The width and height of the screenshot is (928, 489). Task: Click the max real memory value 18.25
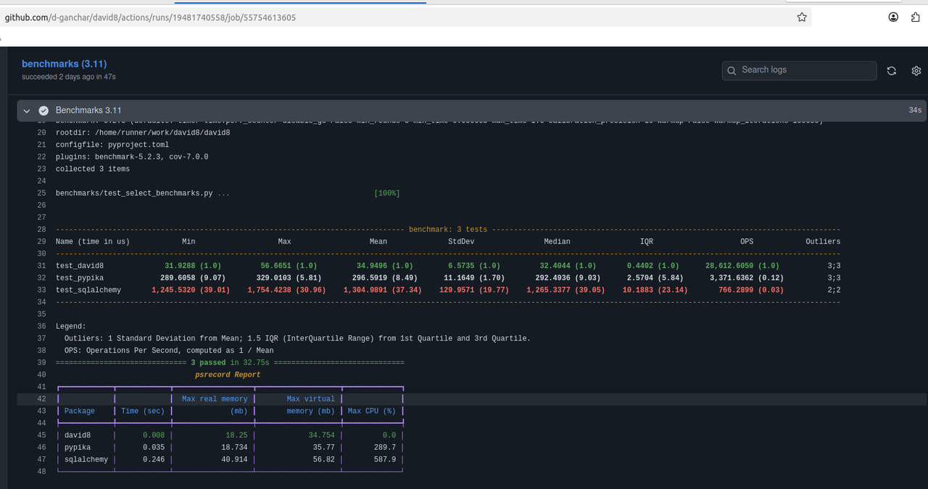(x=236, y=436)
